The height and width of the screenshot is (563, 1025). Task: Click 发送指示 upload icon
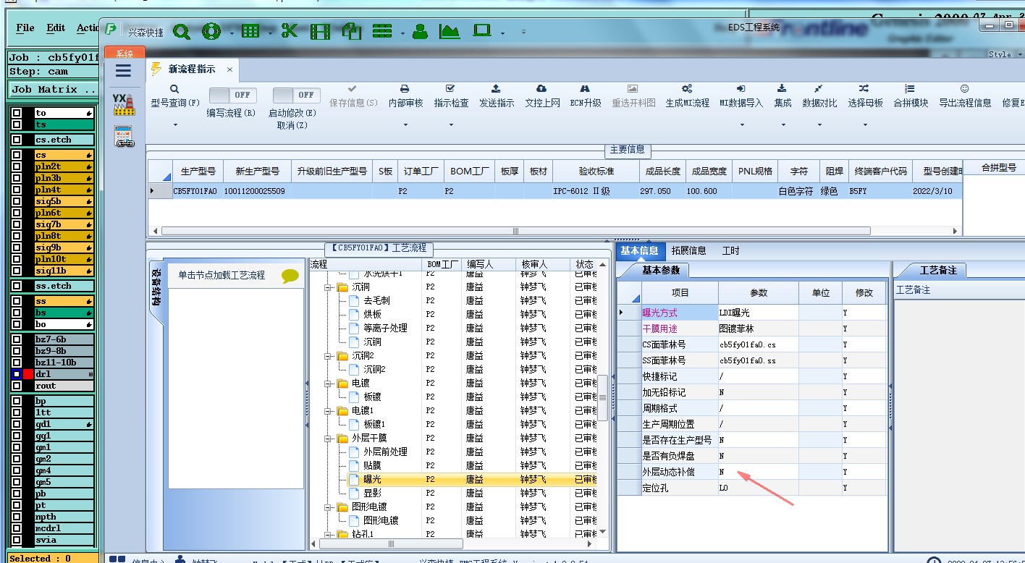pyautogui.click(x=497, y=88)
